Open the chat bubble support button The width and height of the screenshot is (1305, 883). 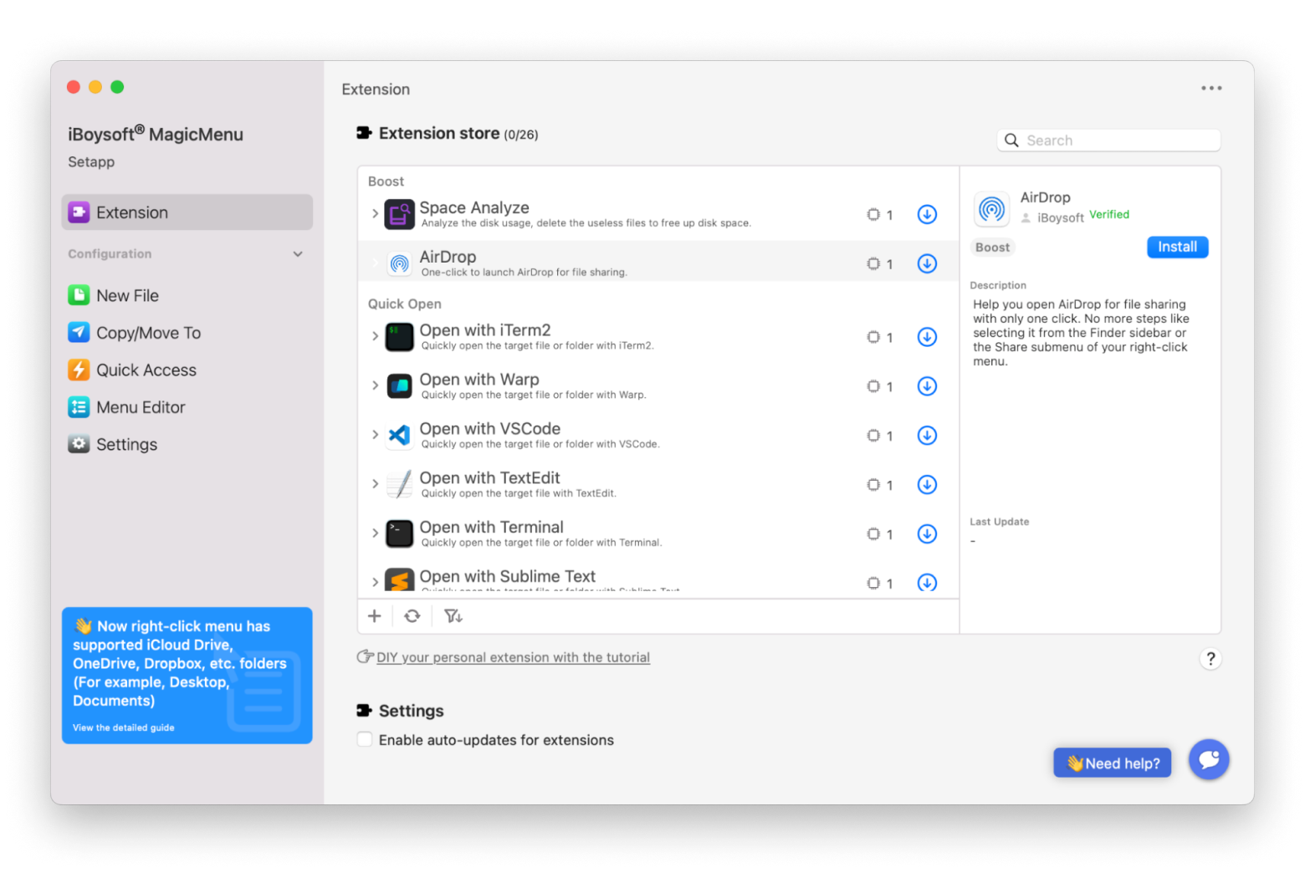(x=1209, y=759)
